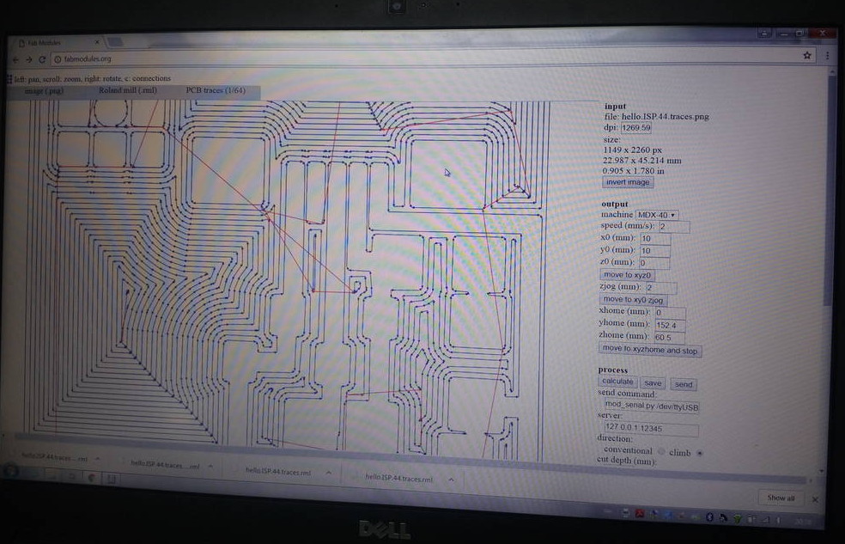Click the 'process' section heading
The image size is (845, 544).
point(613,370)
